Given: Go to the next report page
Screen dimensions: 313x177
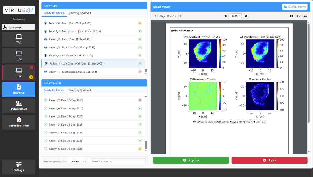Looking at the screenshot, I should (181, 16).
